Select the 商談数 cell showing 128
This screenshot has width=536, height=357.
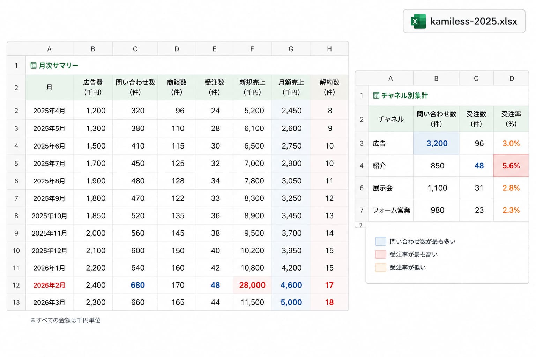click(177, 181)
